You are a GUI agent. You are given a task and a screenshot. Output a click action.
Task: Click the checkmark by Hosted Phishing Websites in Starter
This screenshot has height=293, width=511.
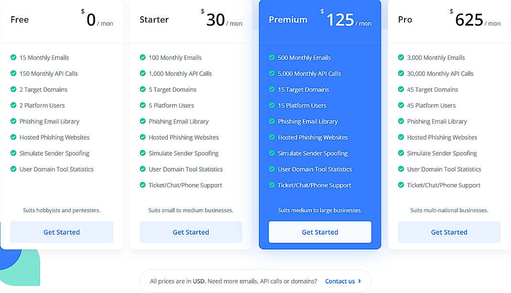(142, 137)
